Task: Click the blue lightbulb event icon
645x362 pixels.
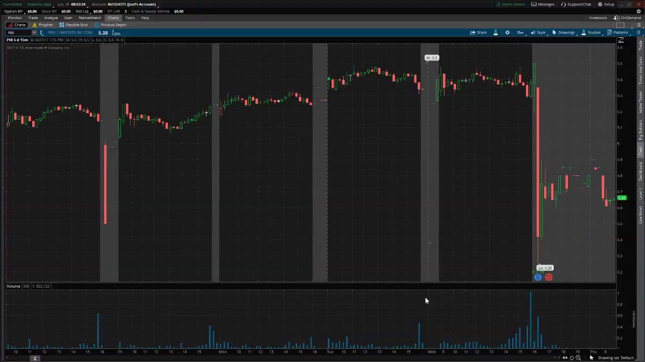Action: [538, 277]
